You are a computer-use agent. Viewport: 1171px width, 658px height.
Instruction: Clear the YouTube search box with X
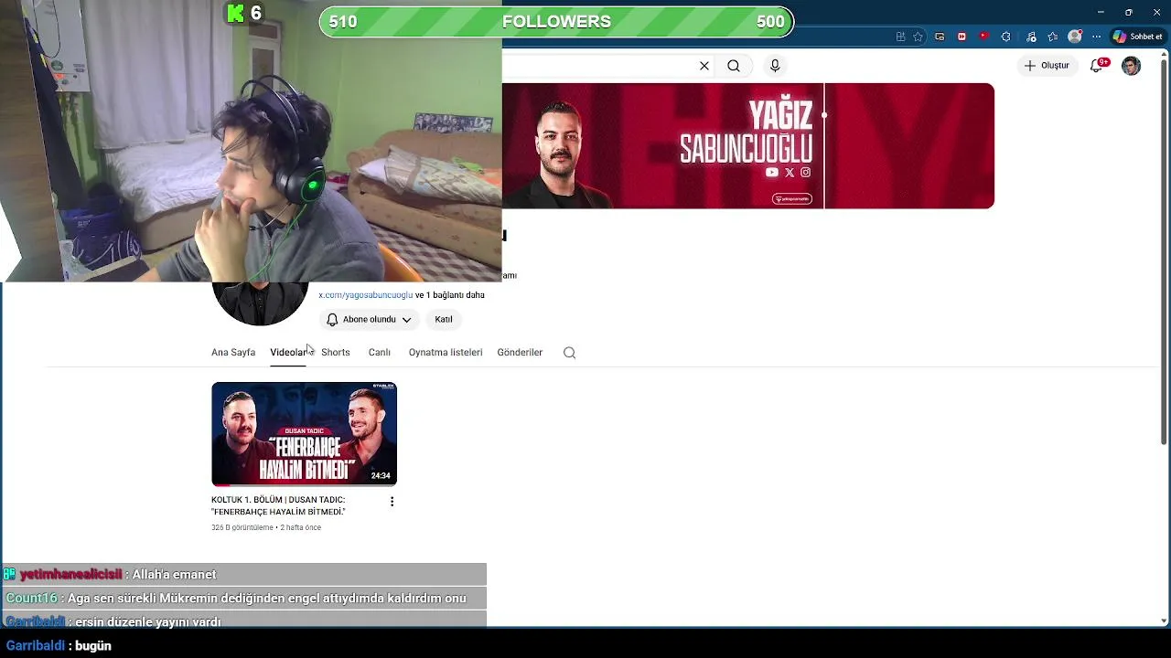pos(704,66)
